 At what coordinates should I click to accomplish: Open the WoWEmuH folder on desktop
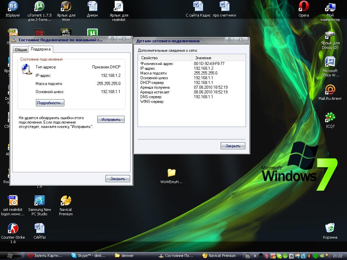click(x=171, y=173)
